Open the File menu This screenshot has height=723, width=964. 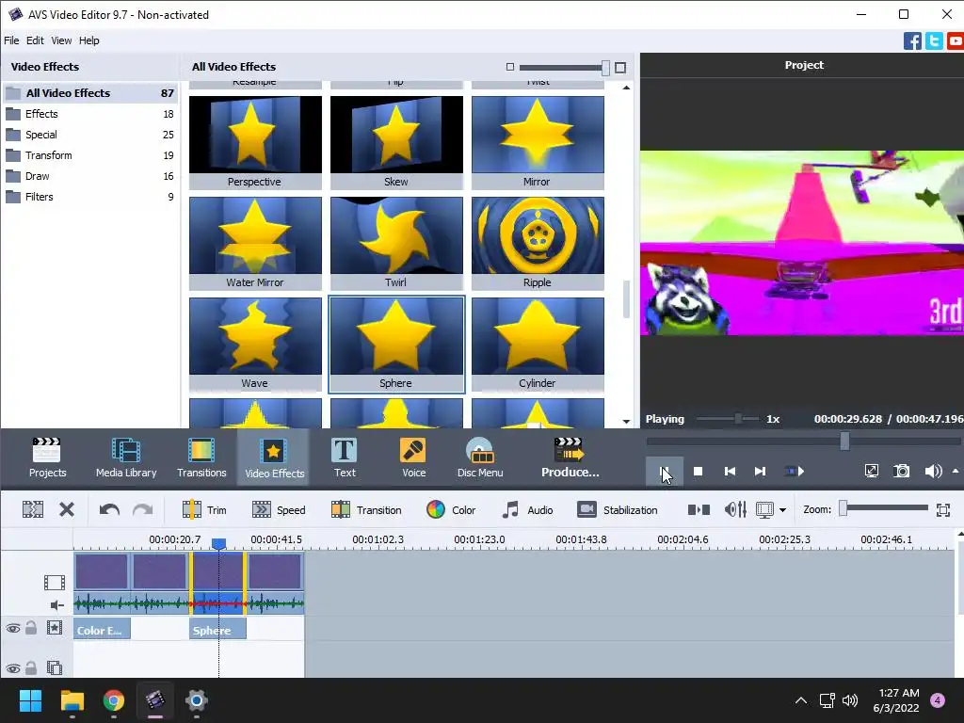click(11, 40)
